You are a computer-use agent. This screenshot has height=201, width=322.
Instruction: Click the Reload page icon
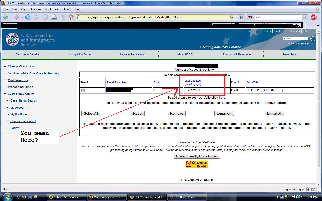28,17
